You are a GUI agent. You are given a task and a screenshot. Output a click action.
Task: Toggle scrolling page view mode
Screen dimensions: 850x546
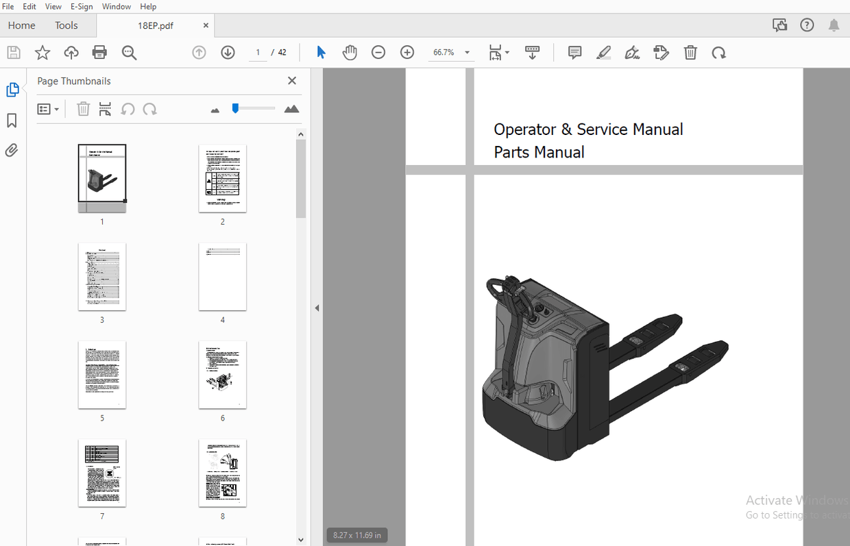point(533,52)
